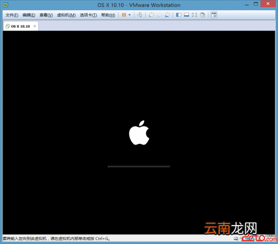Screen dimensions: 278x244
Task: Open the 帮助(H) menu
Action: 108,15
